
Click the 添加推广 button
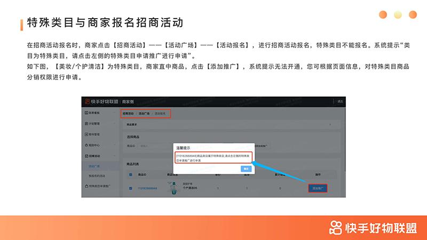tap(319, 188)
